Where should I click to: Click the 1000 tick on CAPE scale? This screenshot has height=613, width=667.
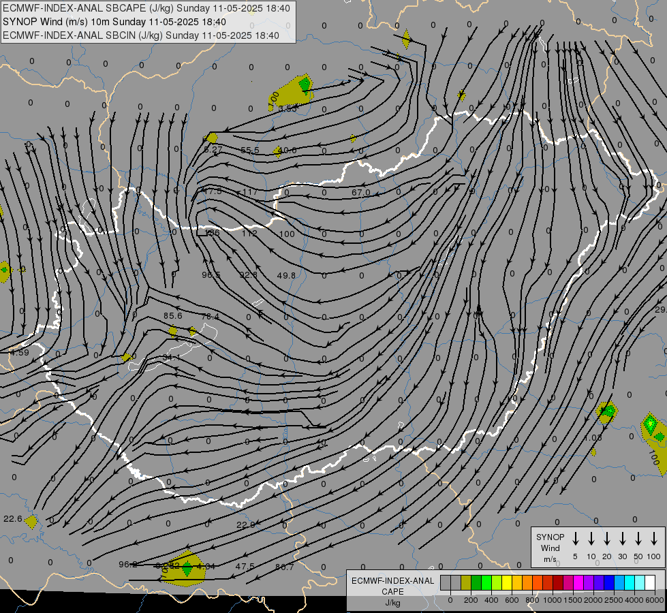click(552, 600)
